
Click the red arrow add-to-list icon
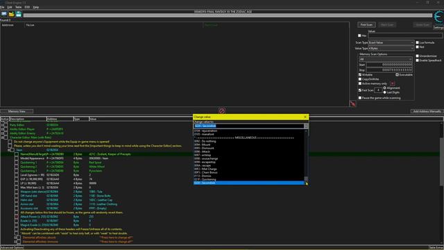(353, 103)
